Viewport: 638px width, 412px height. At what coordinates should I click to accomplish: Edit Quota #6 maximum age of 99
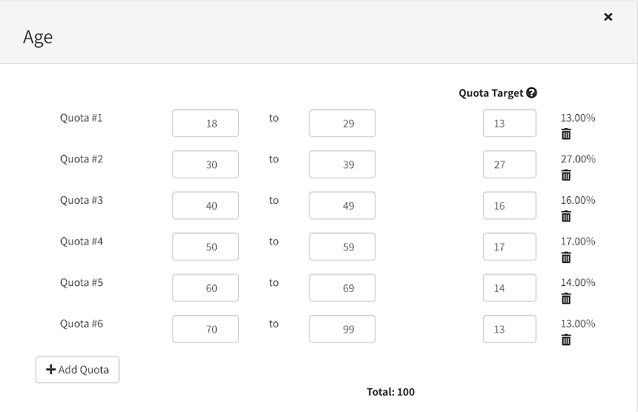tap(342, 329)
